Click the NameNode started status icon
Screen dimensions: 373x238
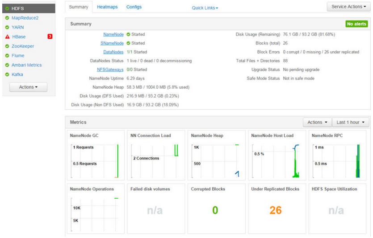(128, 34)
